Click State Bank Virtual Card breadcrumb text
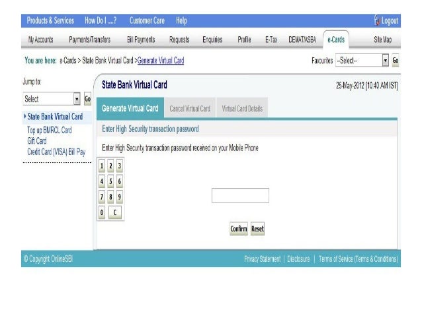 pyautogui.click(x=108, y=61)
